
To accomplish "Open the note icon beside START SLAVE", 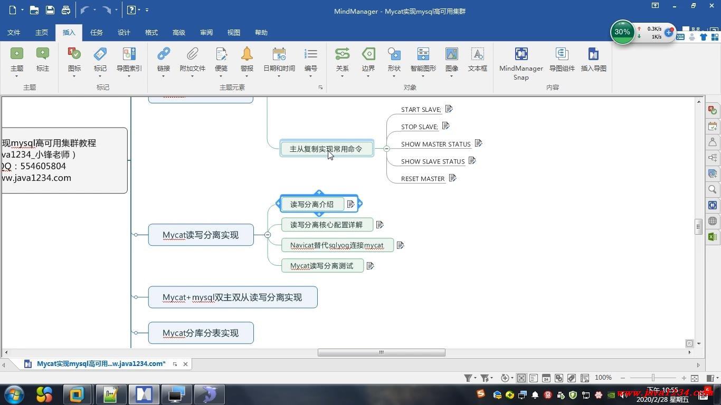I will [x=449, y=109].
